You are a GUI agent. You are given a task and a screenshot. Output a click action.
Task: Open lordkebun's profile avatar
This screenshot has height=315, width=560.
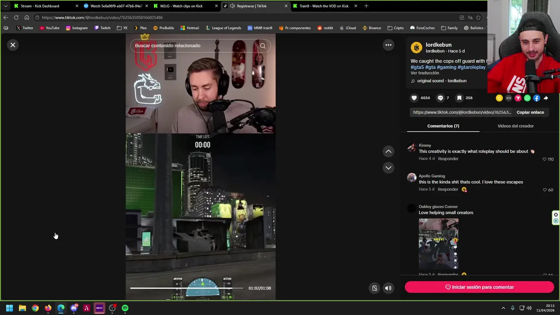click(416, 47)
